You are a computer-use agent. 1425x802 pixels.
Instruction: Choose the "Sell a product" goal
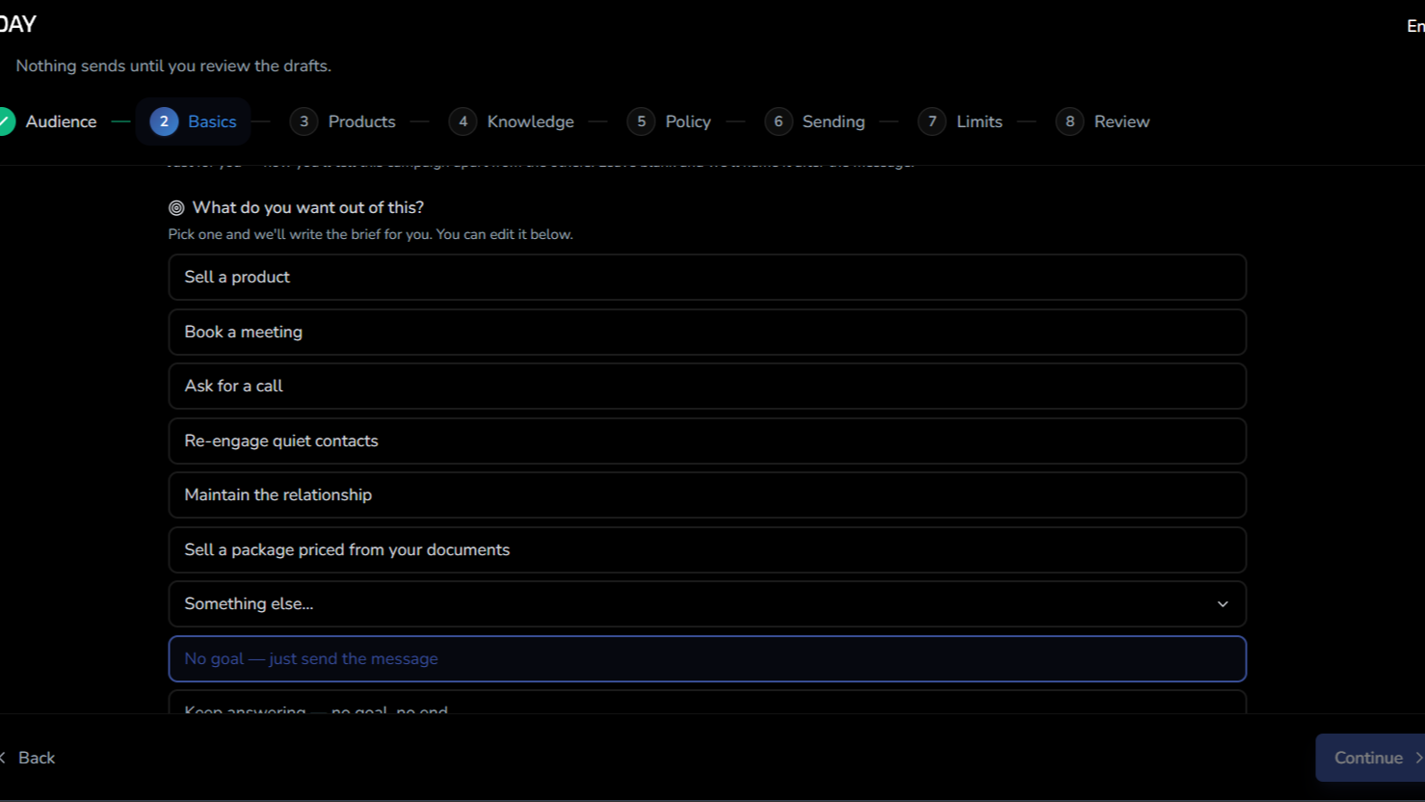pyautogui.click(x=707, y=278)
